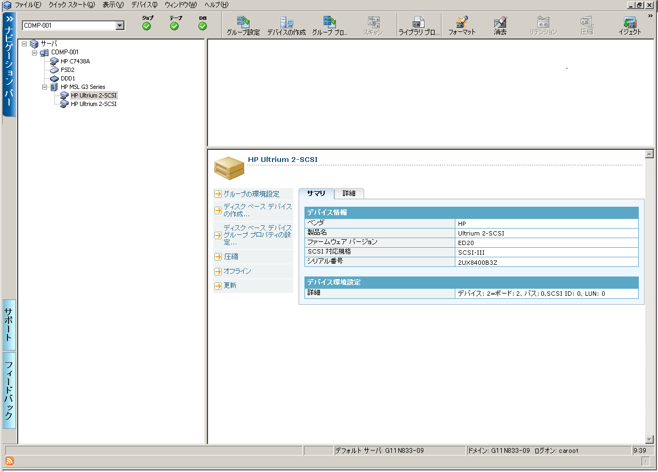Open the ファイル(F) menu
This screenshot has width=658, height=472.
pyautogui.click(x=28, y=5)
